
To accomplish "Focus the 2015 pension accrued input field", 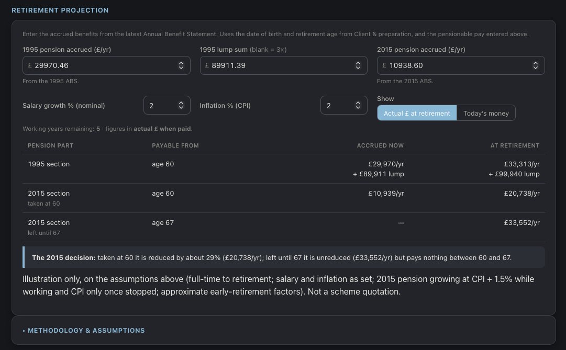I will coord(461,65).
